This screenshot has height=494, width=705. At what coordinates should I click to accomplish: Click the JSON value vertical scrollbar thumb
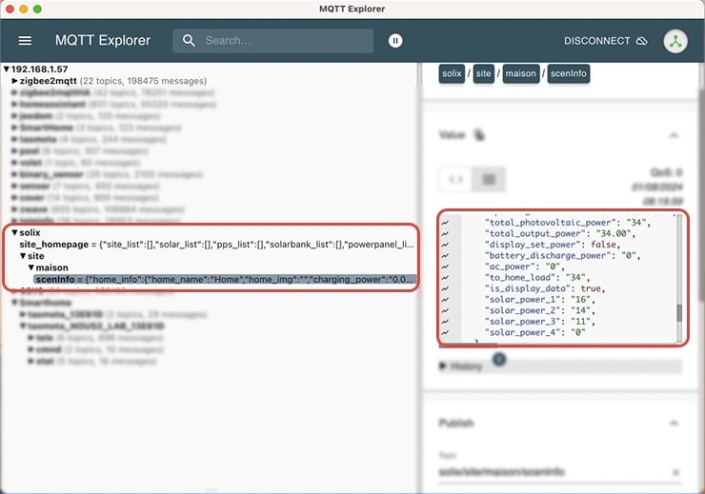click(x=679, y=312)
